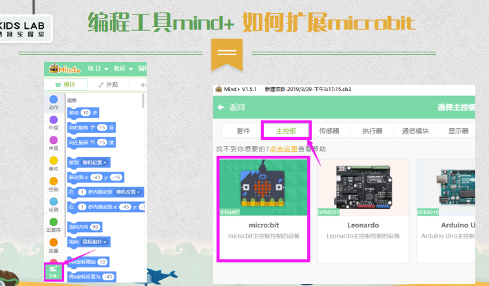Select the micro:bit board image

tap(263, 187)
